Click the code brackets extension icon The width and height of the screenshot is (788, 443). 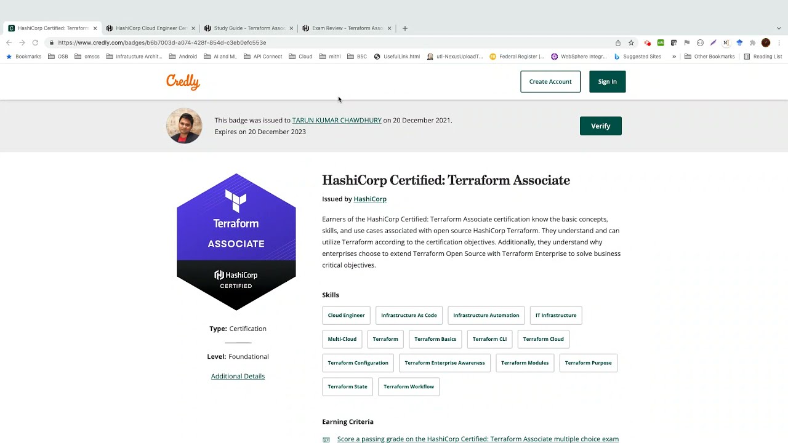coord(700,42)
